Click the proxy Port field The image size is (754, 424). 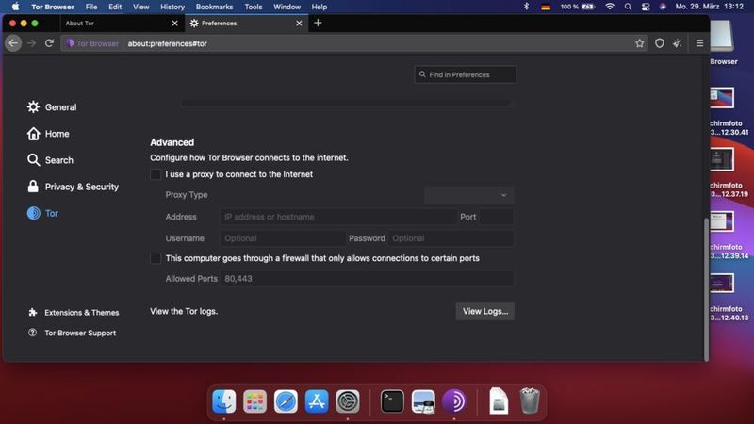497,217
